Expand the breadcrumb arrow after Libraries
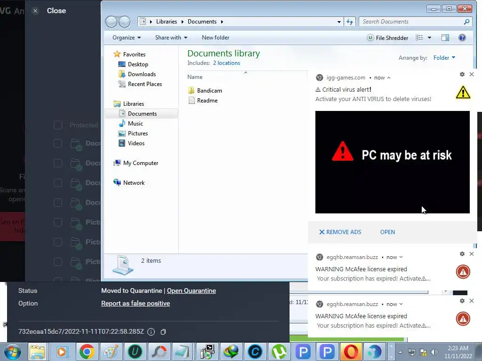 pyautogui.click(x=182, y=22)
